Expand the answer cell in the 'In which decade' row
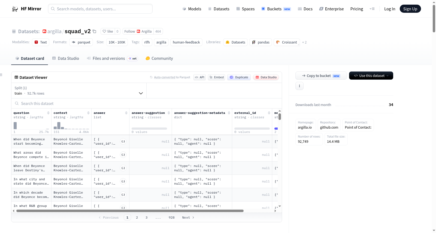Screen dimensions: 436x233 (123, 195)
